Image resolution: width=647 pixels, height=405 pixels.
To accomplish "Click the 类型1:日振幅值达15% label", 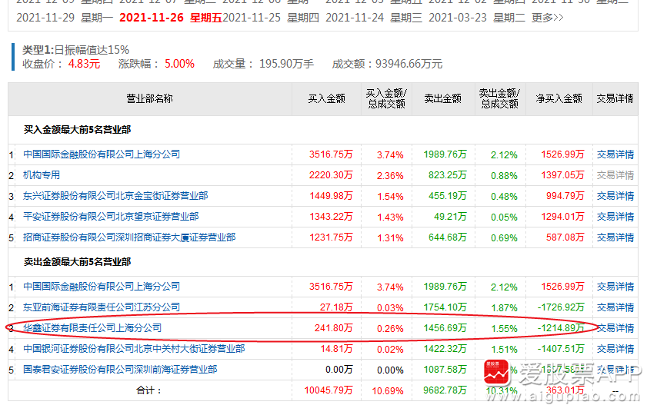I will (75, 50).
